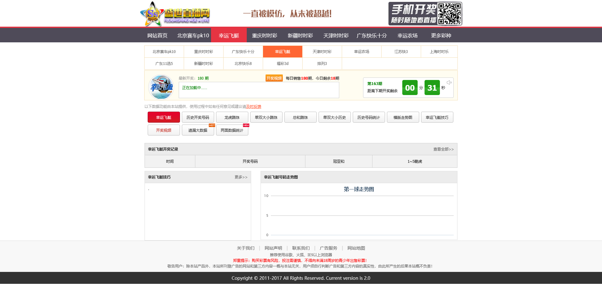Open the 关于我们 footer link
The width and height of the screenshot is (602, 297).
pos(246,248)
